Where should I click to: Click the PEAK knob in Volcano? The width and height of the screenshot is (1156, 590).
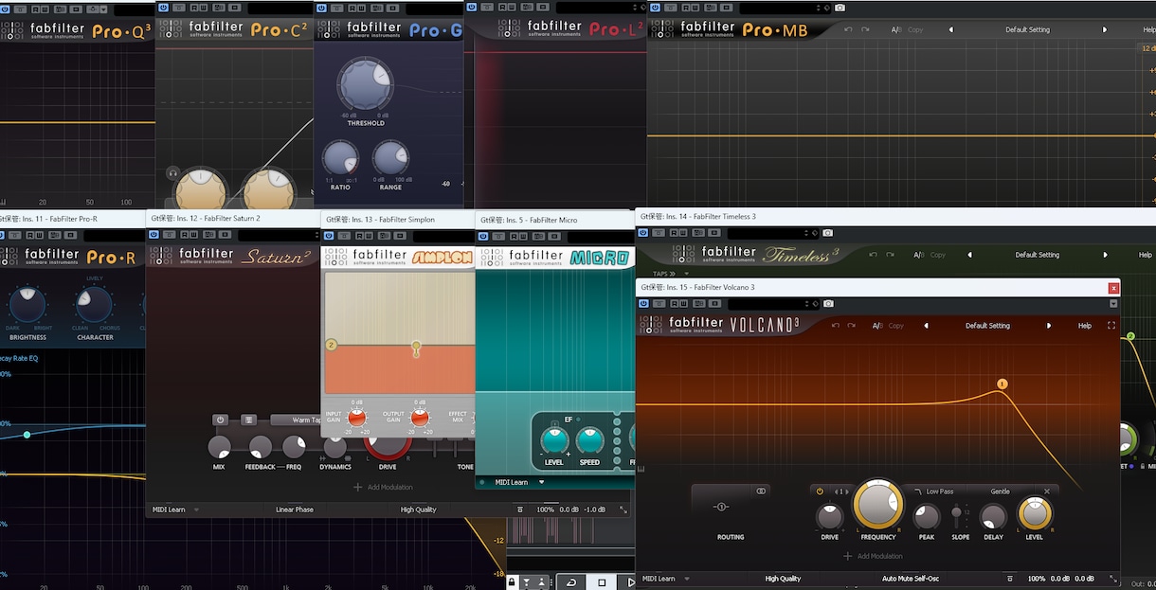pyautogui.click(x=927, y=517)
